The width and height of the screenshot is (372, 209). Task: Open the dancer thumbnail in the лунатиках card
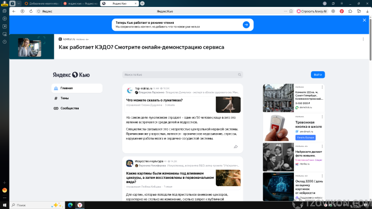228,104
